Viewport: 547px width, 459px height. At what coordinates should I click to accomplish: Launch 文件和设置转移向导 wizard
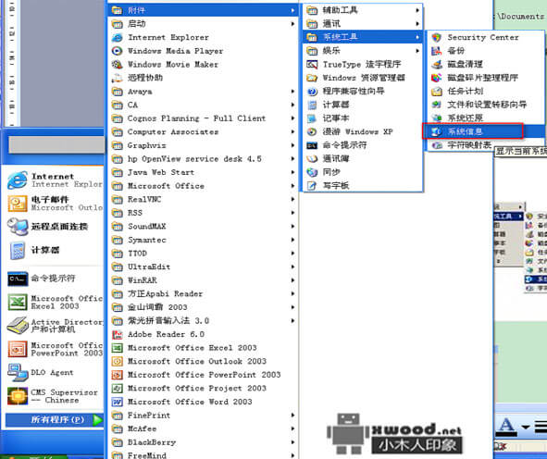(x=486, y=105)
